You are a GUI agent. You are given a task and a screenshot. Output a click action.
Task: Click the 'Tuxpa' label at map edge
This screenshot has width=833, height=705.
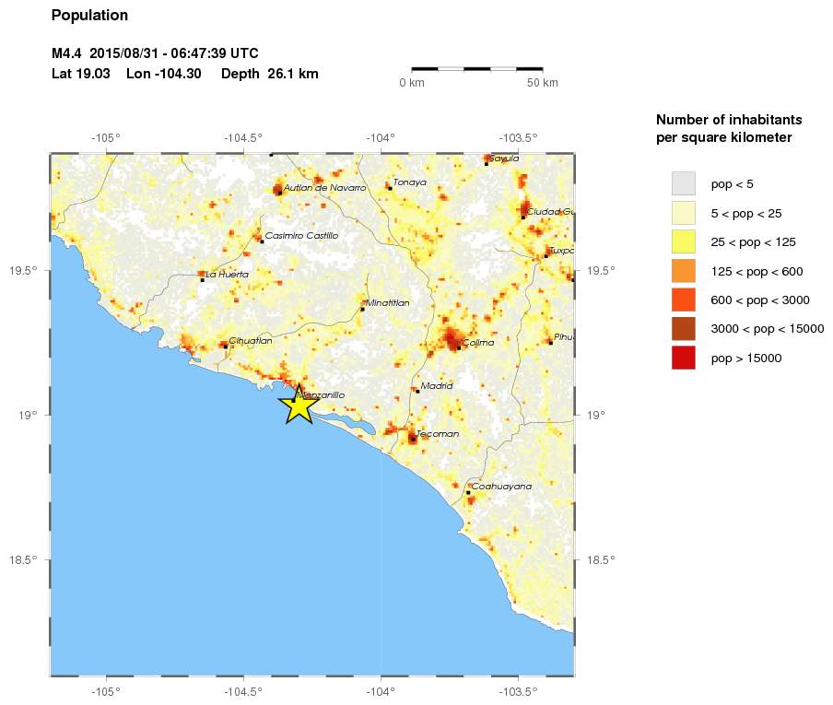[561, 251]
